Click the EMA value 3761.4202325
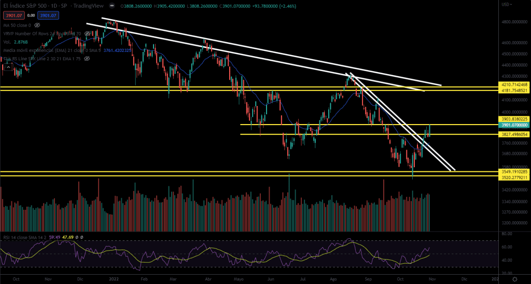531x284 pixels. point(117,50)
